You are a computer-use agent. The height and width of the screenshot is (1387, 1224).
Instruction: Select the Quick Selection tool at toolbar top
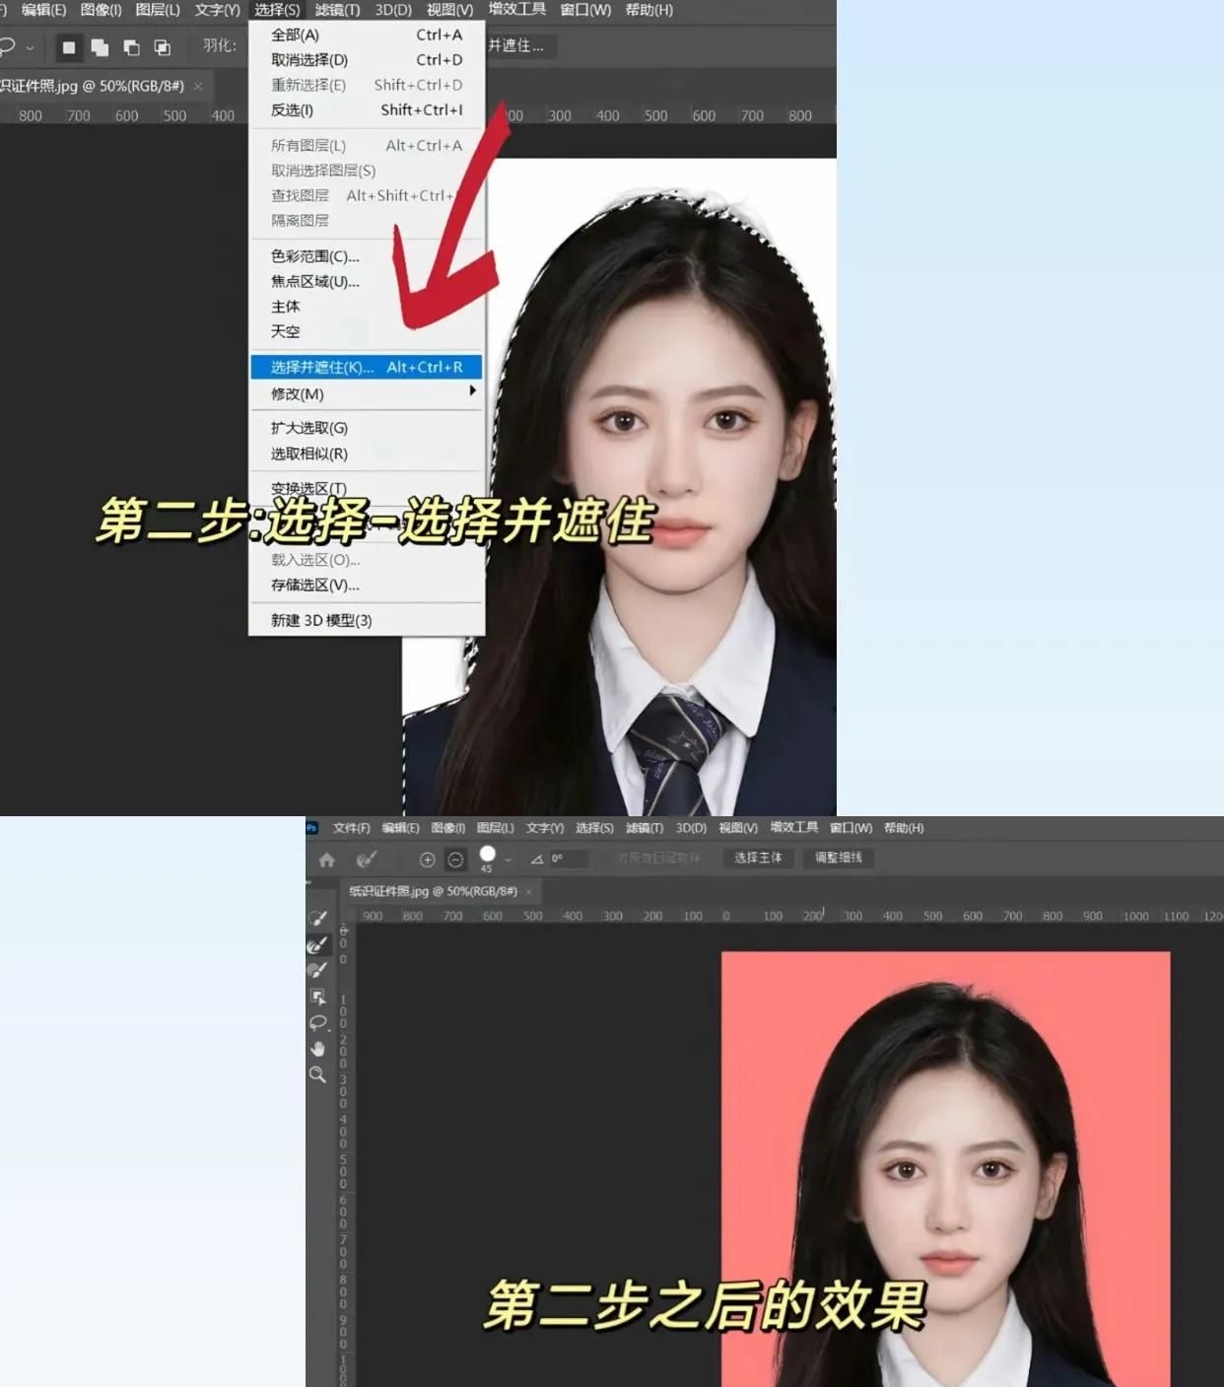[317, 917]
